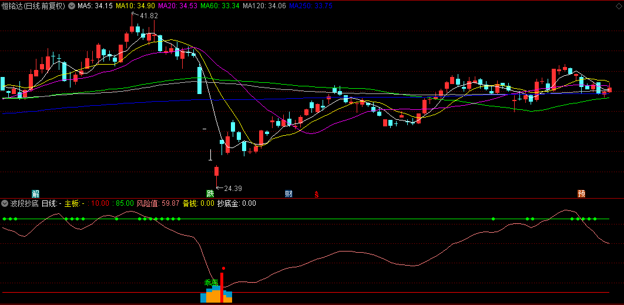Viewport: 624px width, 305px height.
Task: Open the dropdown arrow beside 恒铭达 title
Action: coord(71,6)
